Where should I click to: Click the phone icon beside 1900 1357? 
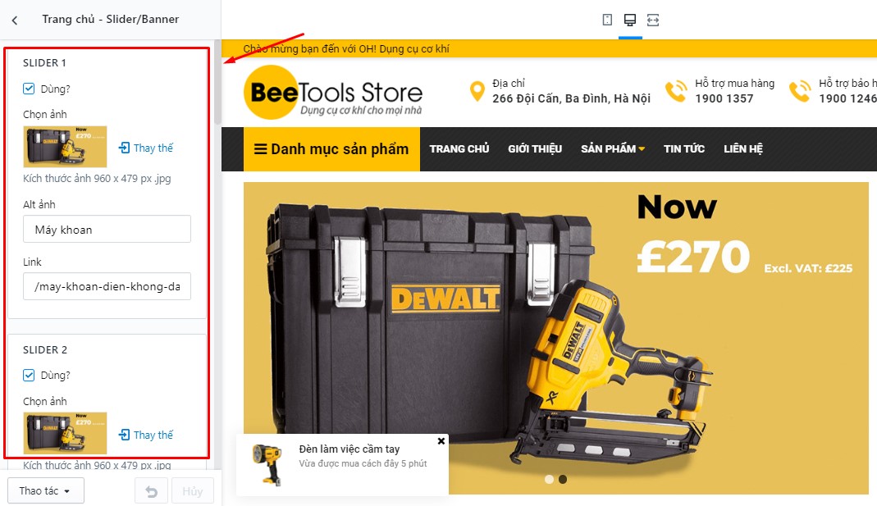tap(676, 91)
